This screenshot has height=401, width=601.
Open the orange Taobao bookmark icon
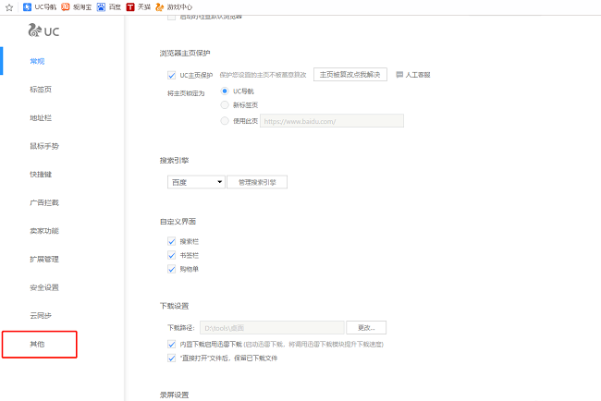pos(66,6)
